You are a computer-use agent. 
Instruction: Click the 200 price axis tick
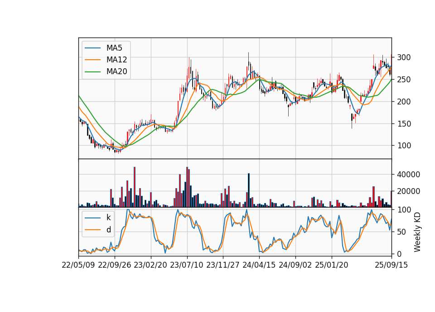coord(404,102)
